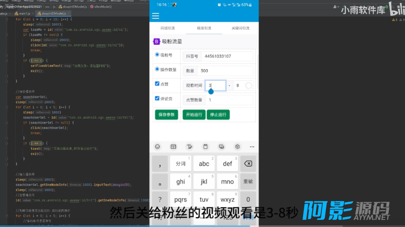Image resolution: width=405 pixels, height=227 pixels.
Task: Tap the text cursor handle below 观看时间
Action: (x=211, y=92)
